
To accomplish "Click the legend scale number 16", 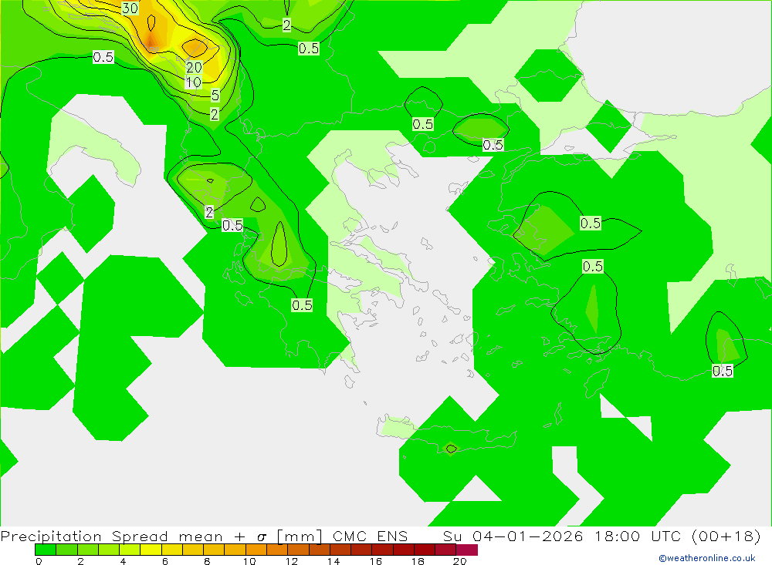I will 376,561.
